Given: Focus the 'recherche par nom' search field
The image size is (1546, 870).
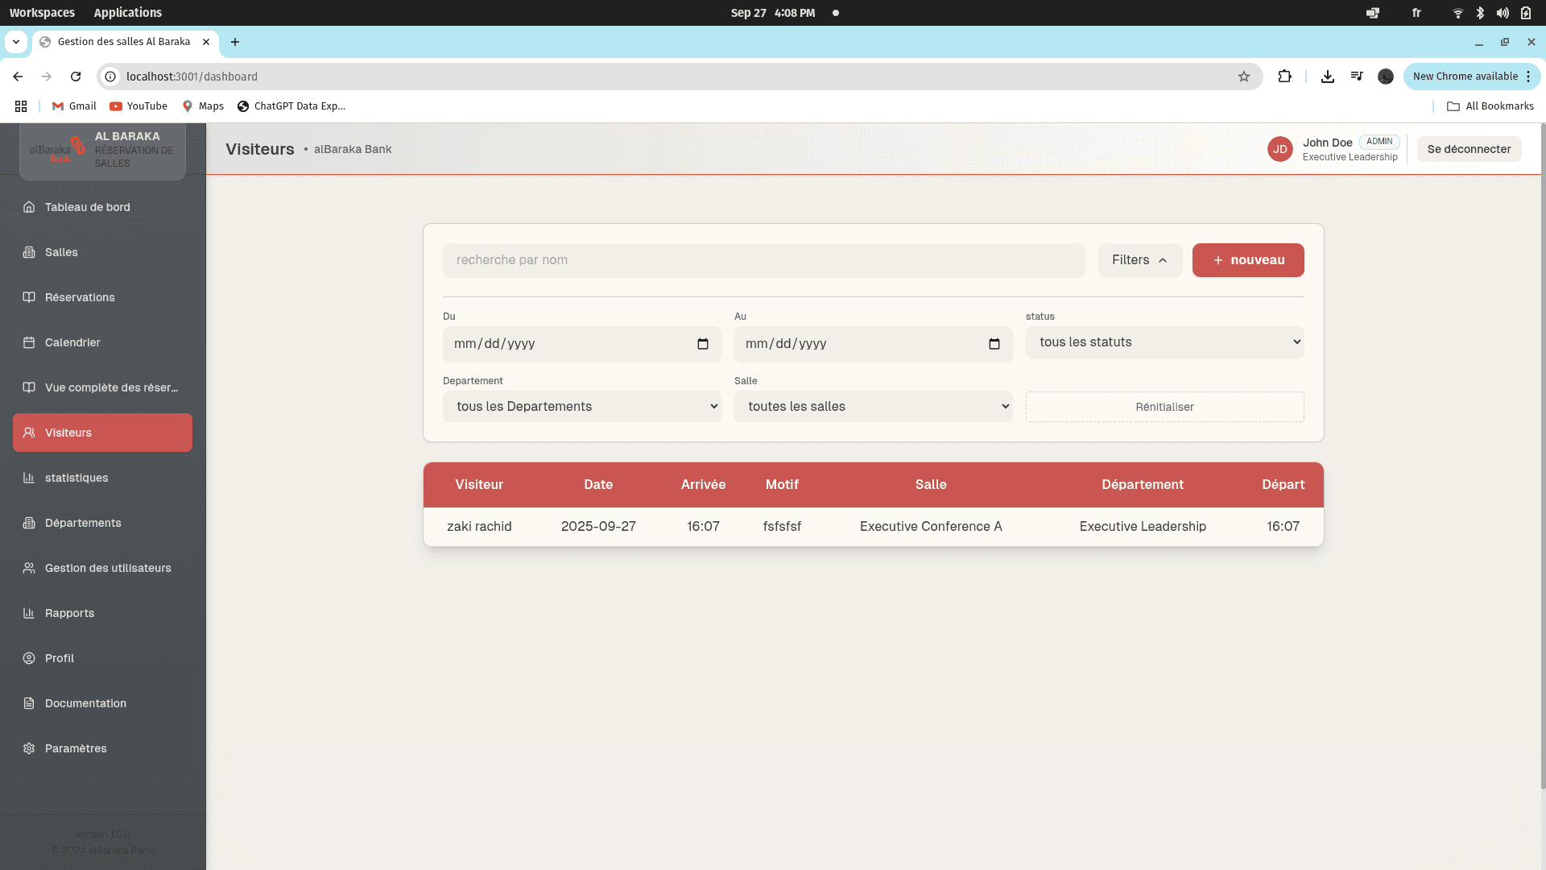Looking at the screenshot, I should 763,260.
